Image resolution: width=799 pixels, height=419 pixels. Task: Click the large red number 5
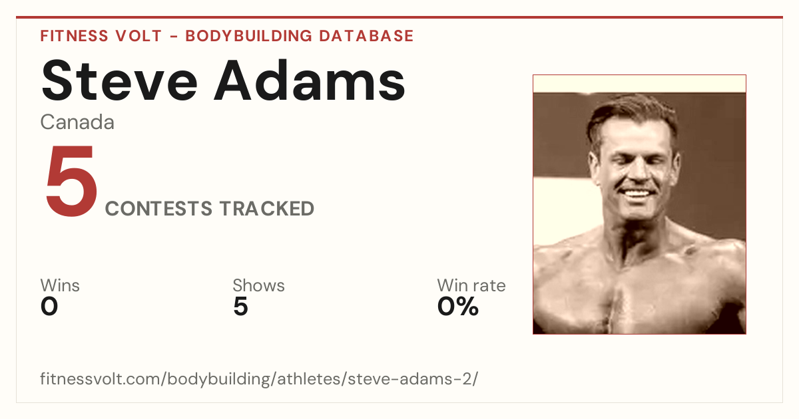71,183
